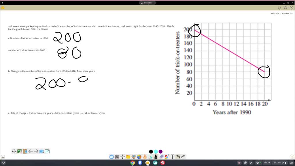Choose the text tool
Image resolution: width=295 pixels, height=166 pixels.
[172, 157]
